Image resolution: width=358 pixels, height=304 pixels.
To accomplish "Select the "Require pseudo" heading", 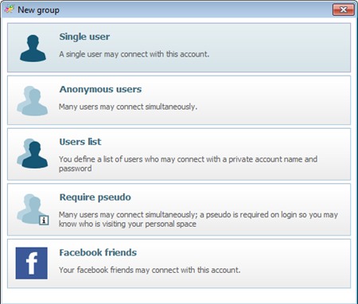I will [95, 197].
